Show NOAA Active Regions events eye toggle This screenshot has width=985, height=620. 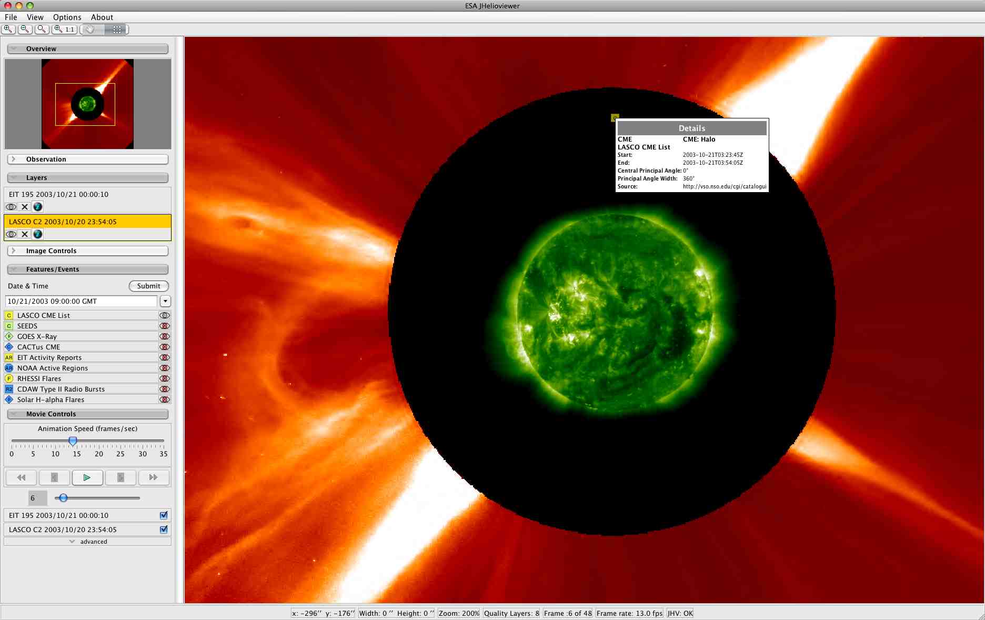pyautogui.click(x=165, y=368)
